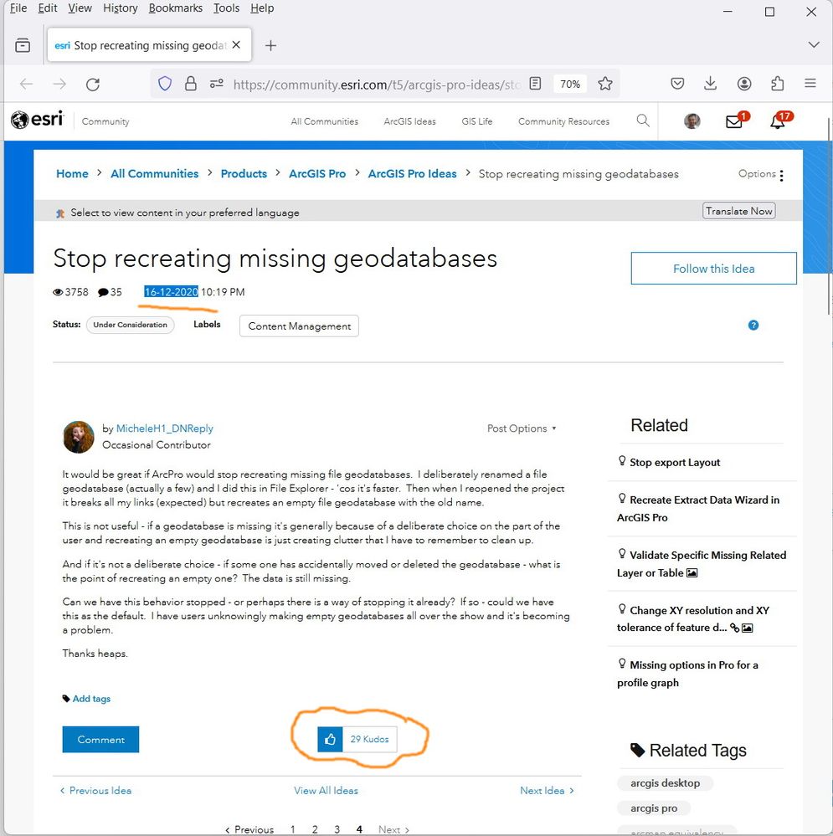This screenshot has height=836, width=833.
Task: Open the Bookmarks menu
Action: pos(176,8)
